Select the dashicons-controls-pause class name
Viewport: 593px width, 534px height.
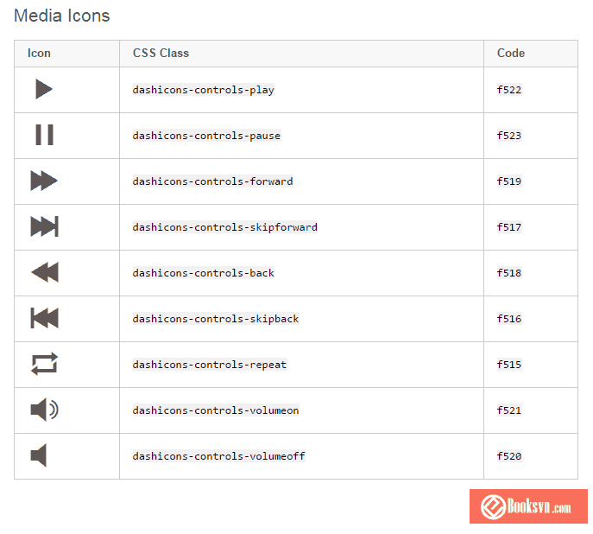point(206,136)
